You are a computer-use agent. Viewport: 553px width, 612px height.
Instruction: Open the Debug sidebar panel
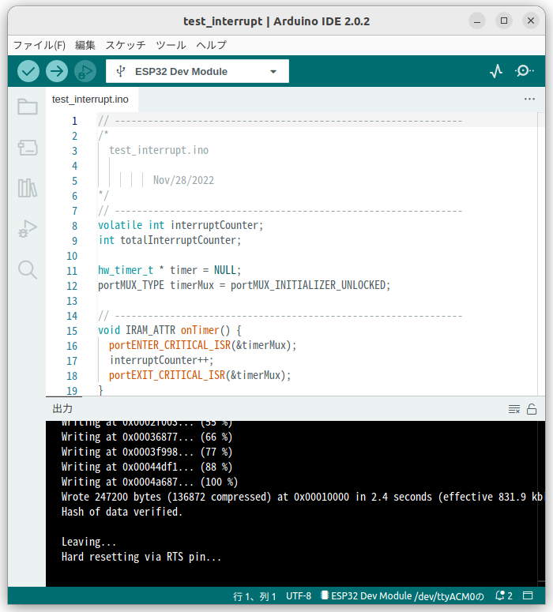[x=28, y=229]
